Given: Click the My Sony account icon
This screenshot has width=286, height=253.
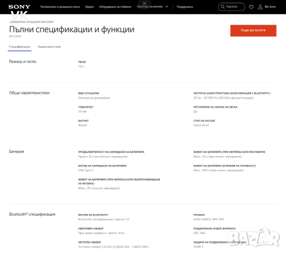Looking at the screenshot, I should point(260,7).
